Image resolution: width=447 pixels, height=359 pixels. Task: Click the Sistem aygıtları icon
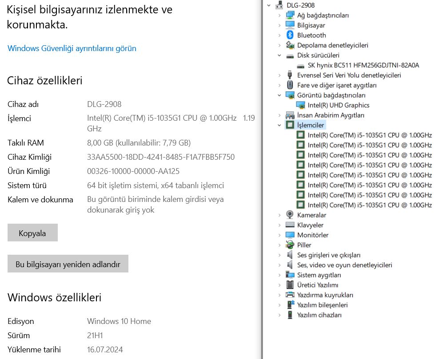pyautogui.click(x=290, y=275)
